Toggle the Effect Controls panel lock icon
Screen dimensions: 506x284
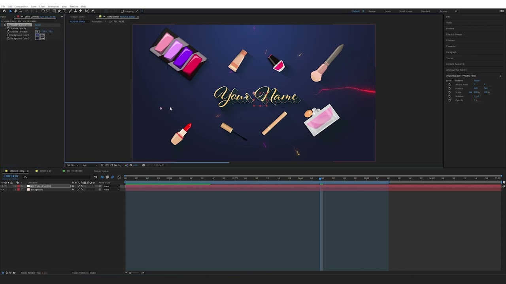[22, 17]
